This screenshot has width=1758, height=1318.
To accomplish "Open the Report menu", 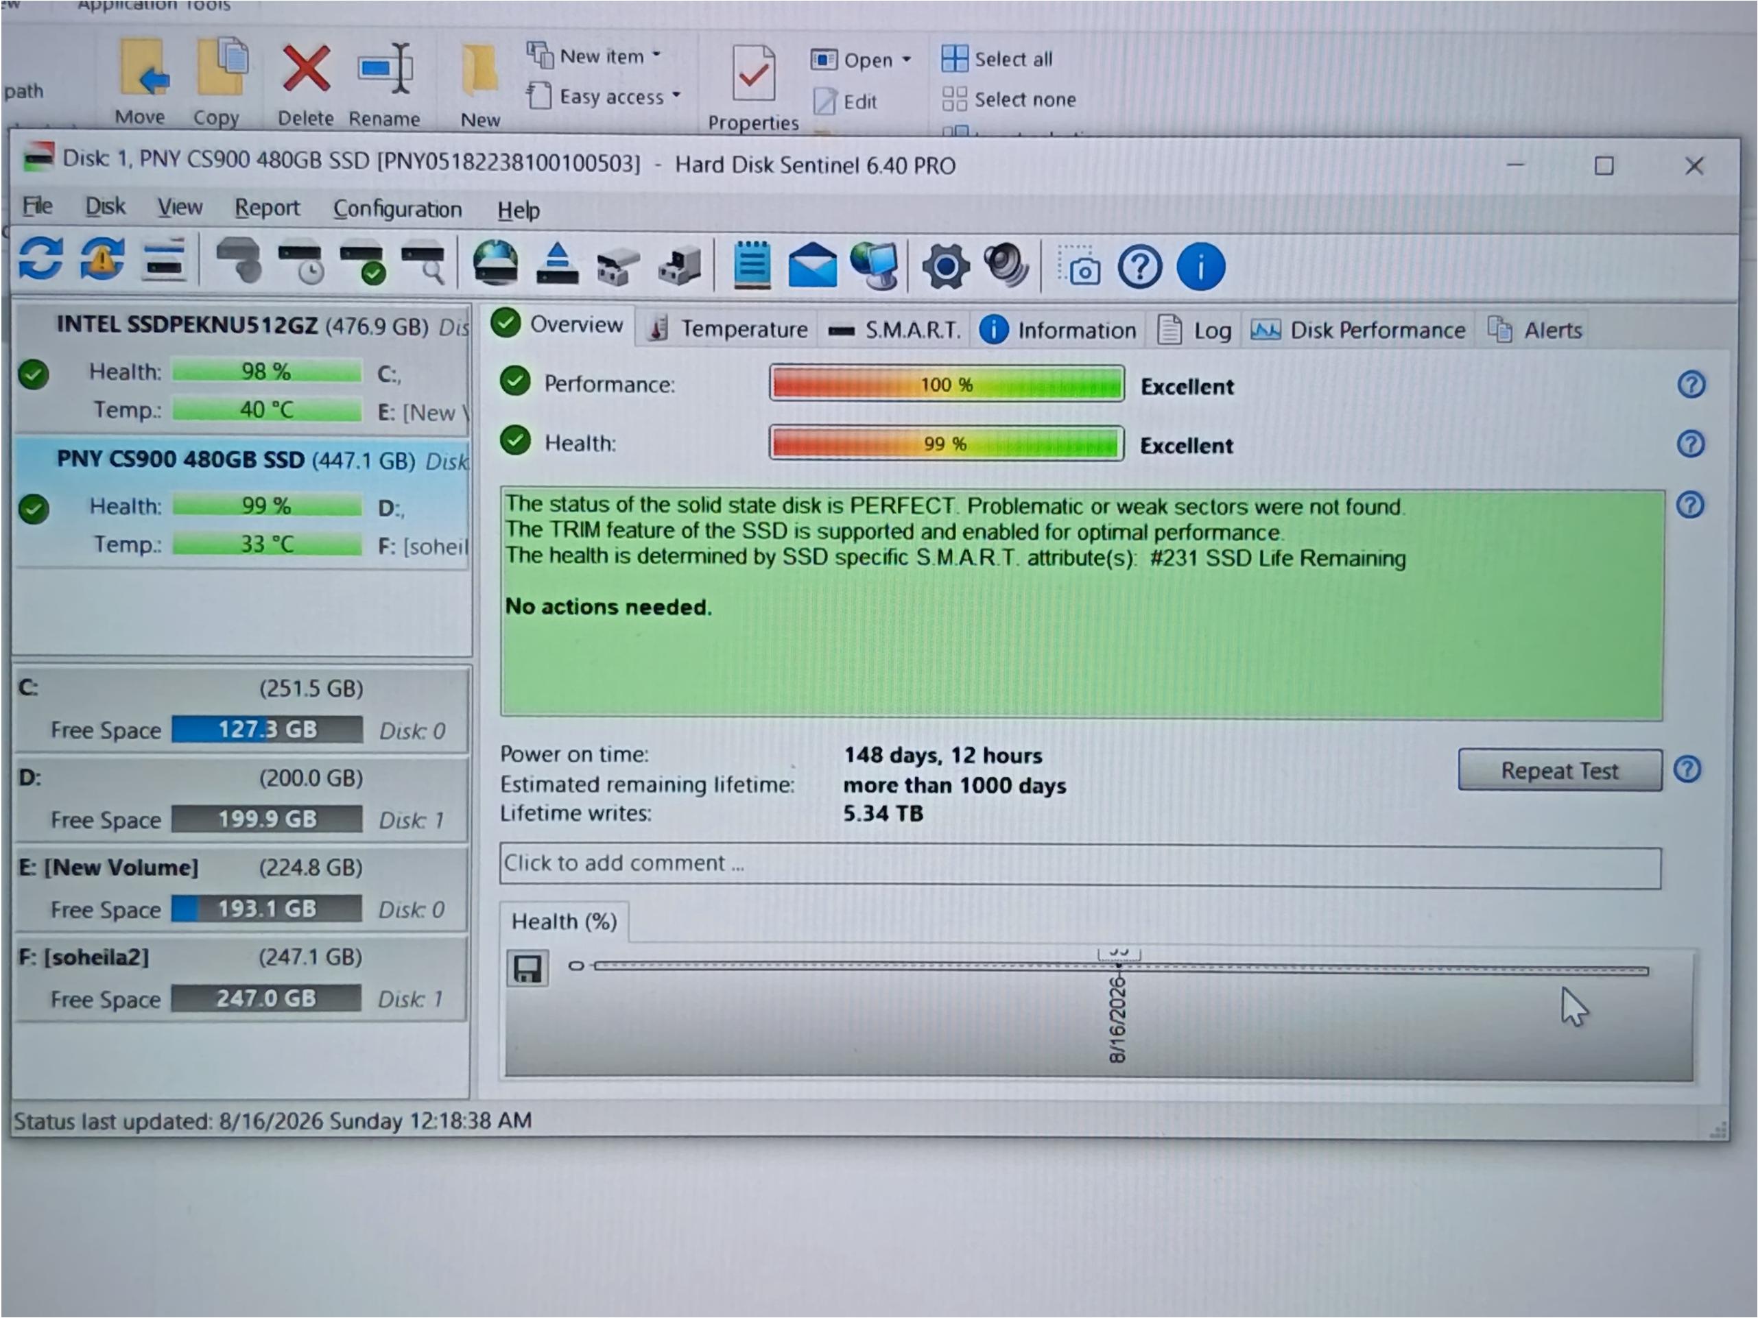I will pyautogui.click(x=267, y=208).
